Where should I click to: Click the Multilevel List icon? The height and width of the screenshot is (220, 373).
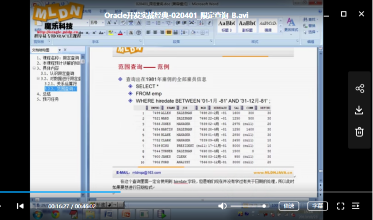(169, 23)
